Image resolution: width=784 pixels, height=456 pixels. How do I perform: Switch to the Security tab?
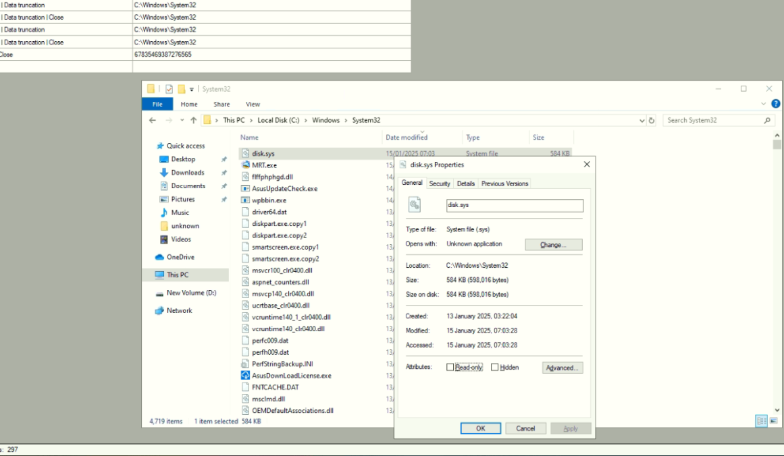[440, 183]
